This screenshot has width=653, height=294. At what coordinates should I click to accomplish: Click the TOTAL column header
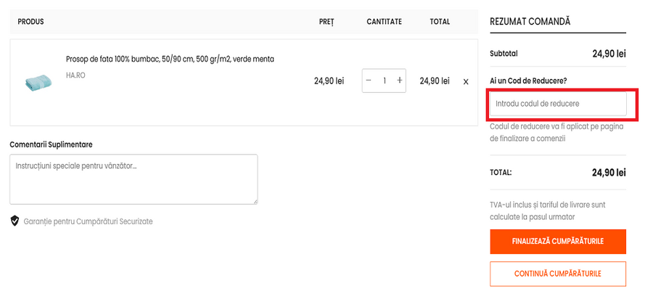[x=440, y=22]
